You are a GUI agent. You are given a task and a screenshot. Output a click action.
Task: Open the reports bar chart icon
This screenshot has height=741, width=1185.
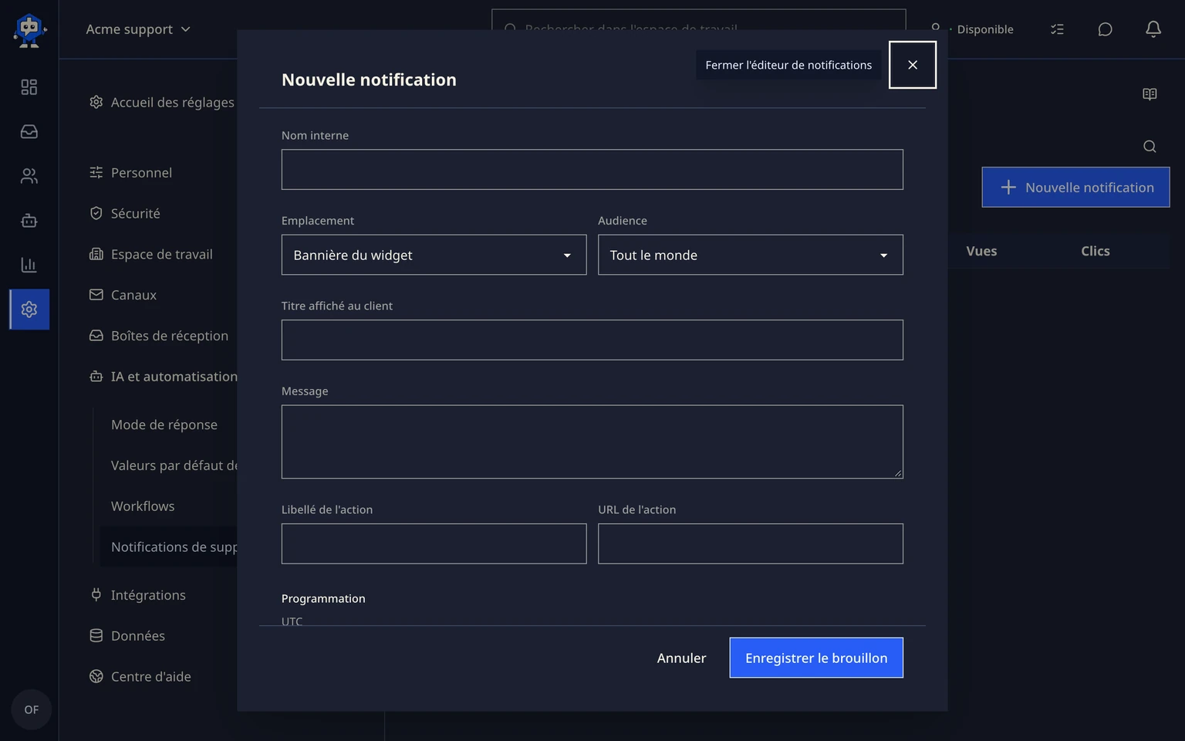click(x=29, y=265)
